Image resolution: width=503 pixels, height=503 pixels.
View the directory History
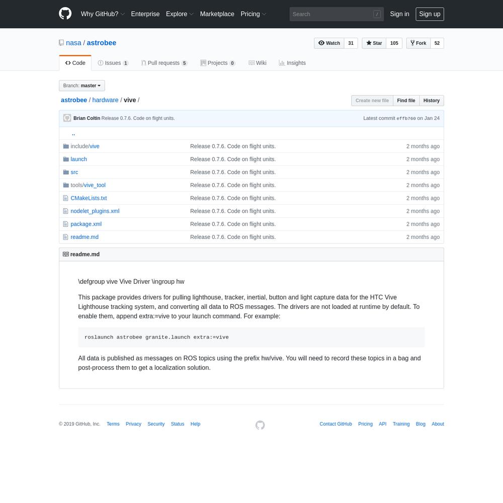432,101
